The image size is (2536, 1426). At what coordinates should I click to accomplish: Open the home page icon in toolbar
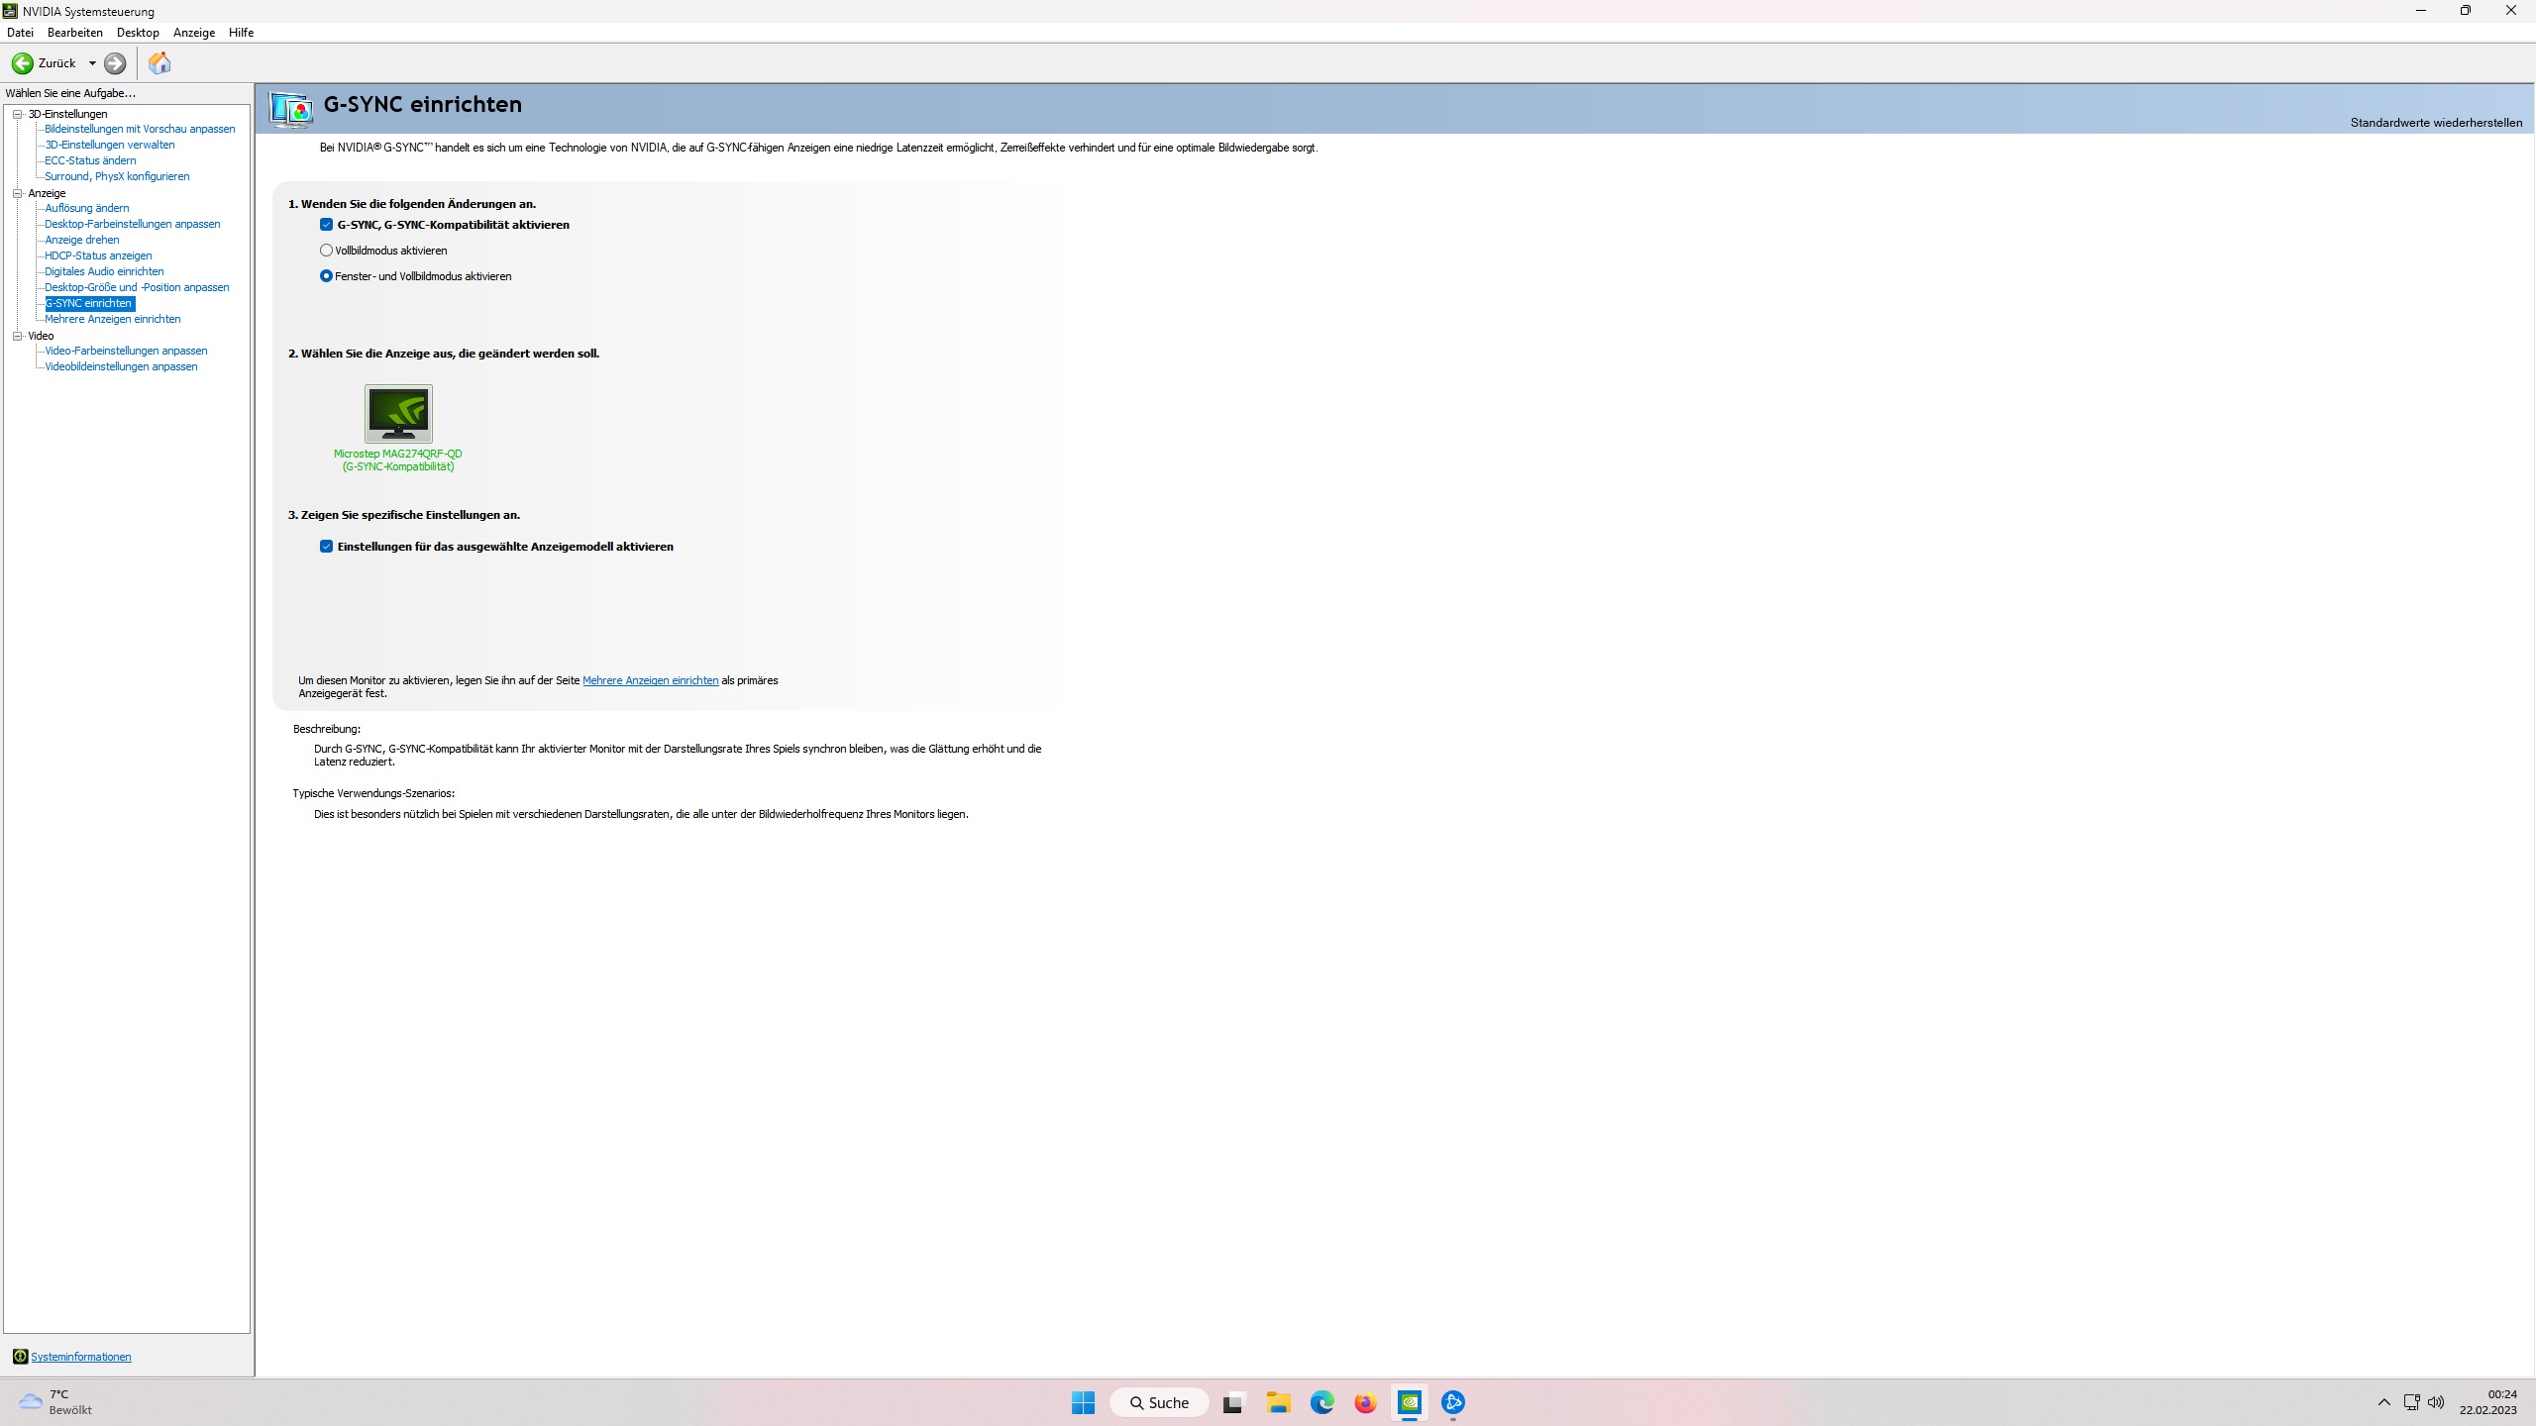(x=159, y=63)
